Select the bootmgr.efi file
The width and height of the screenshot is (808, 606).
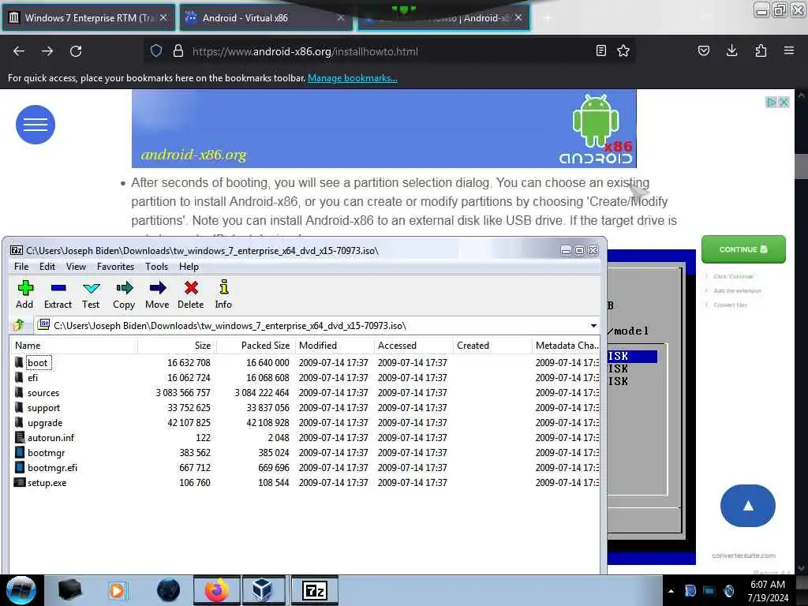click(52, 467)
